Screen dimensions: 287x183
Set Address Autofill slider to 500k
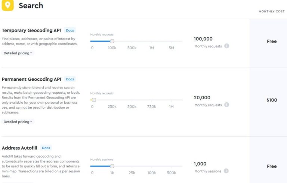[x=171, y=166]
